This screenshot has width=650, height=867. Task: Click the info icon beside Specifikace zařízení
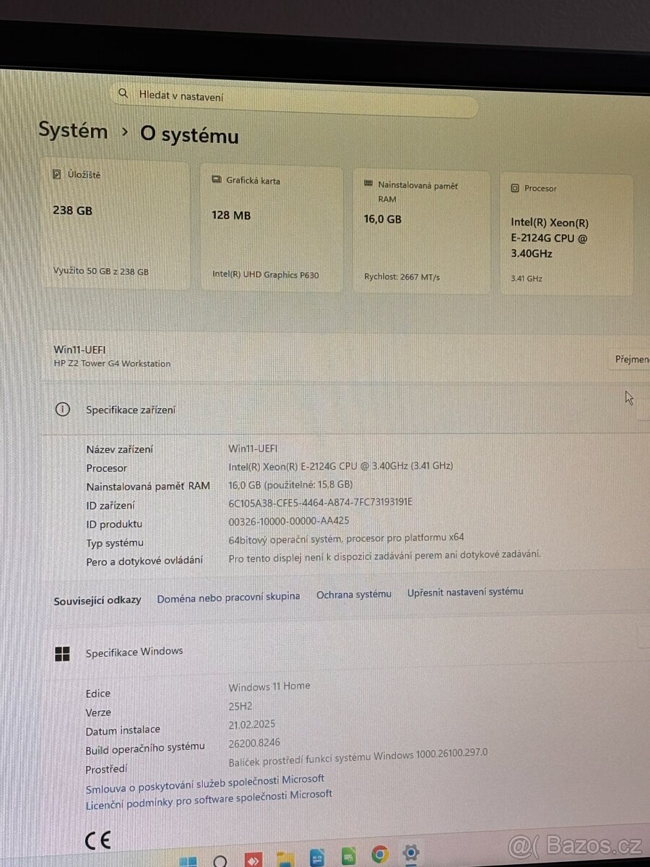pos(63,409)
